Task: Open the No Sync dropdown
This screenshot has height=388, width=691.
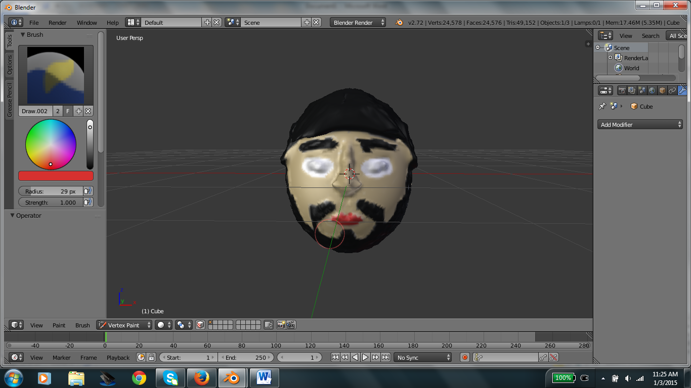Action: (423, 357)
